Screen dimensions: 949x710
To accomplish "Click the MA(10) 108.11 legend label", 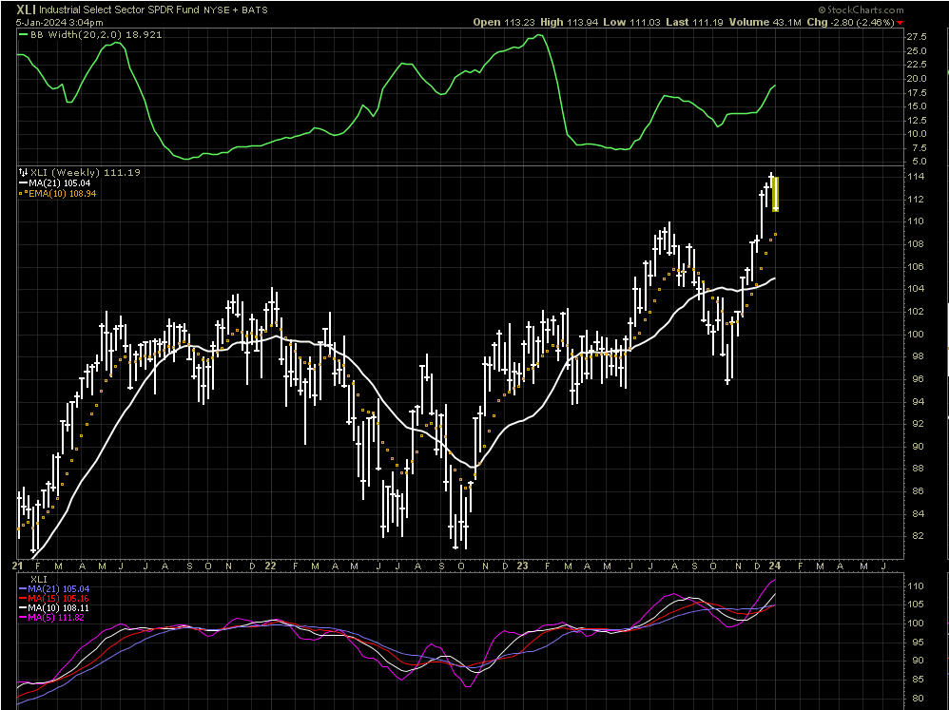I will coord(59,608).
